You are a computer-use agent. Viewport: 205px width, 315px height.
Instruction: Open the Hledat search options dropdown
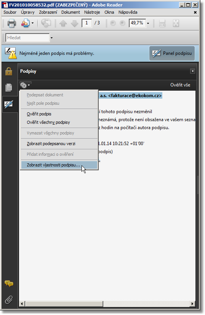(52, 38)
